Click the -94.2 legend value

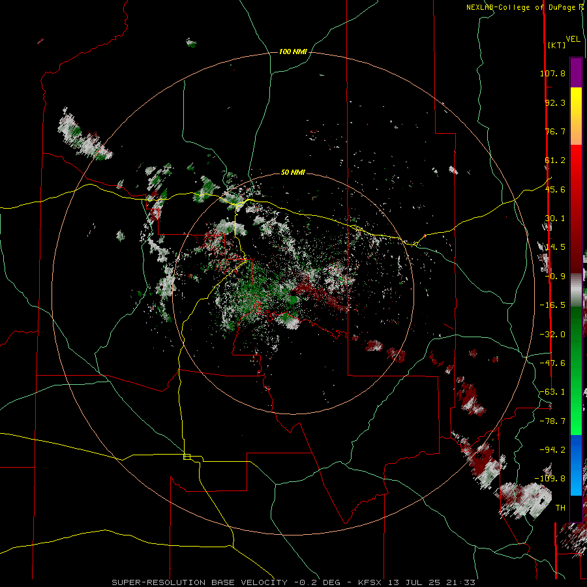pos(552,450)
